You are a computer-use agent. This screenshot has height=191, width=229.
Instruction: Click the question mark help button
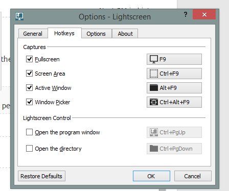pyautogui.click(x=186, y=14)
